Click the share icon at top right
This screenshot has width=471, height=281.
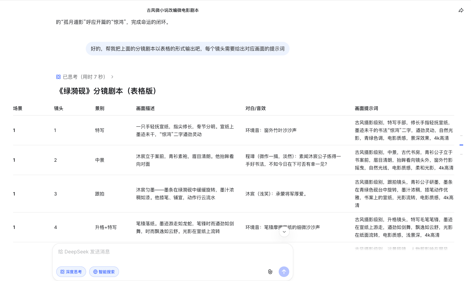(x=461, y=10)
